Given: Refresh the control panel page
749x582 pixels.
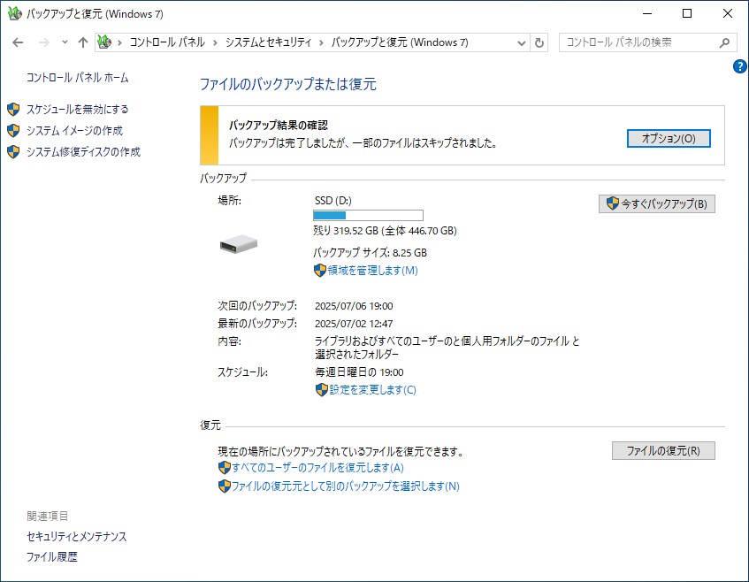Looking at the screenshot, I should tap(539, 43).
